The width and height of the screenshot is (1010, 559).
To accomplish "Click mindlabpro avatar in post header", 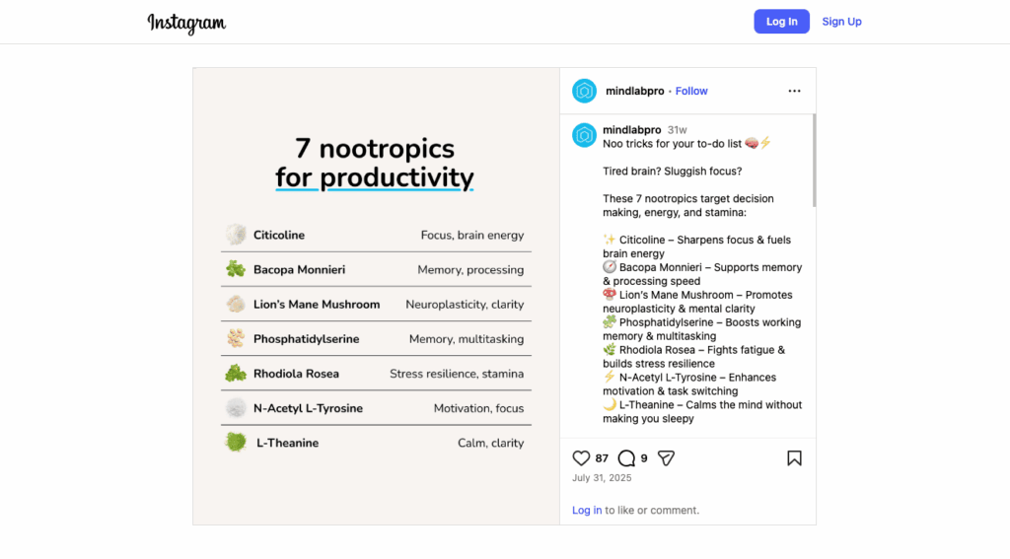I will click(584, 91).
